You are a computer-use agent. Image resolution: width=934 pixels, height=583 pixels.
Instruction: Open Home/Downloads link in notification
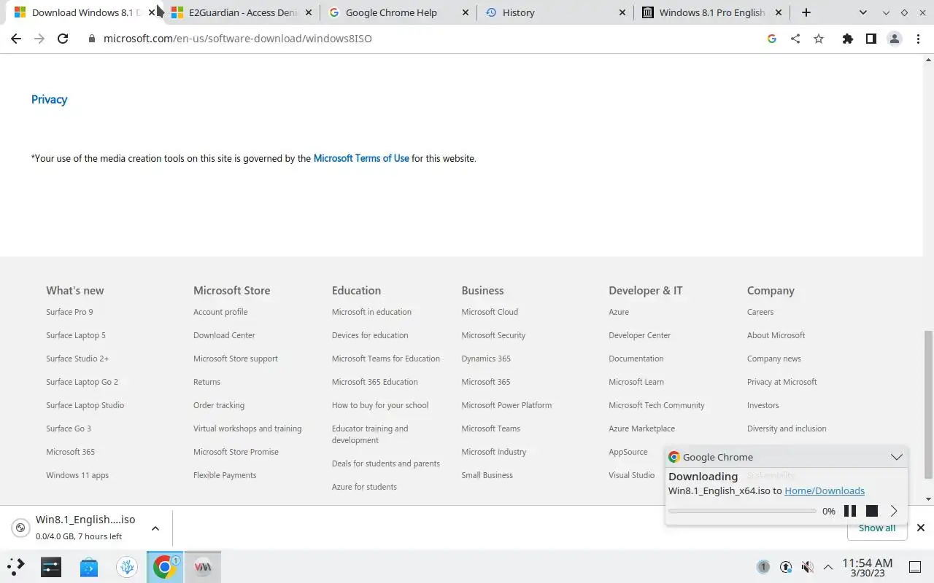tap(825, 490)
